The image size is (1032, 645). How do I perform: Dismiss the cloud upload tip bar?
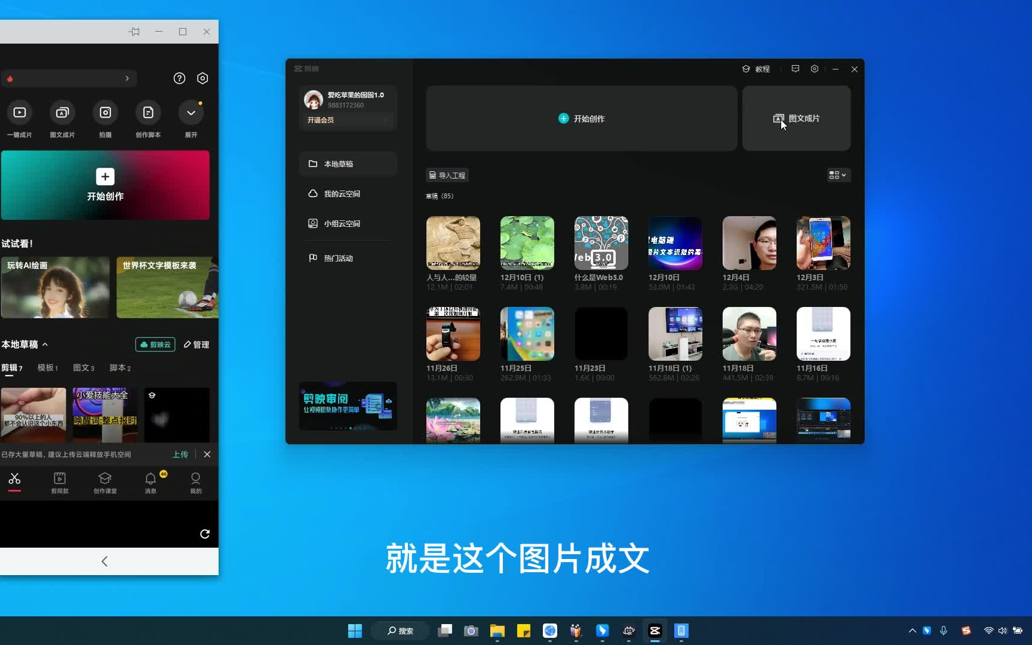207,454
